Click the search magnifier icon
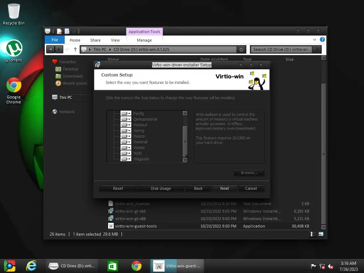Screen dimensions: 364x273 [317, 49]
